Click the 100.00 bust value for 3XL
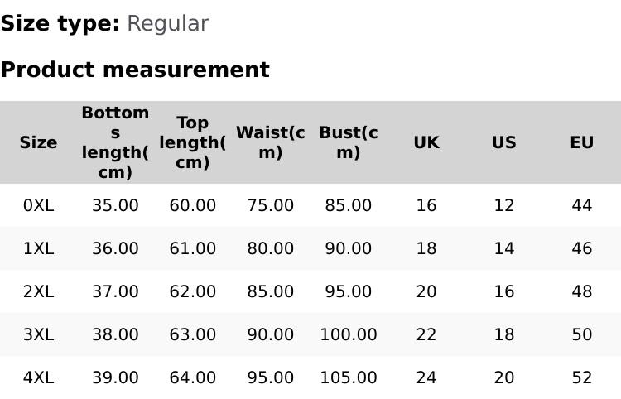Image resolution: width=621 pixels, height=399 pixels. (x=349, y=334)
